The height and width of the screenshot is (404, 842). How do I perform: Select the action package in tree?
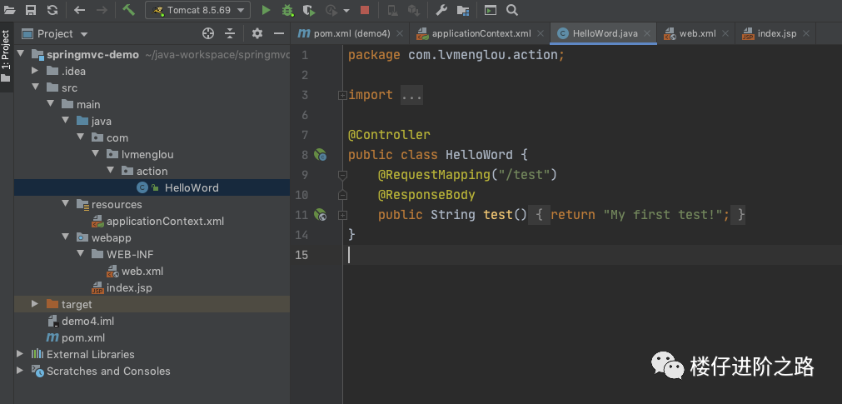tap(152, 171)
